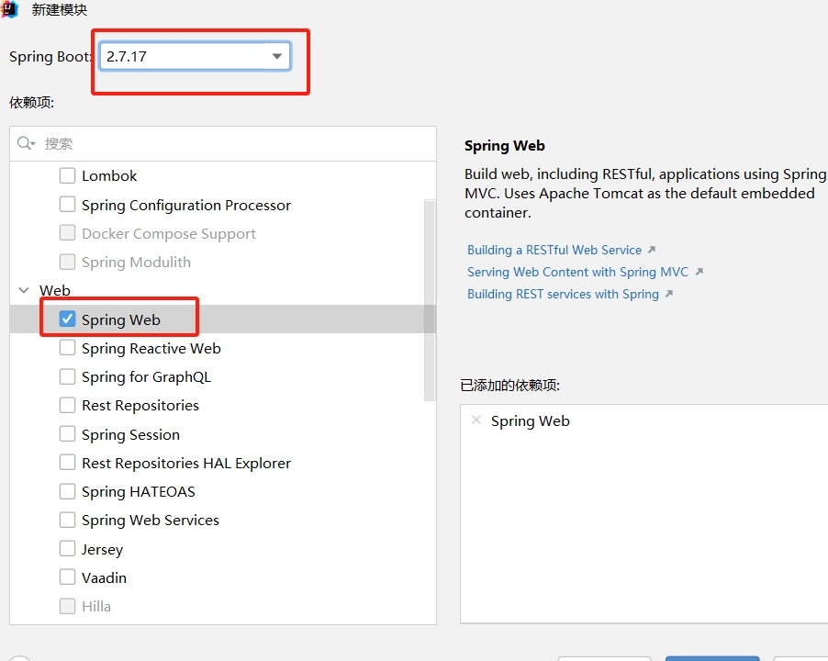Remove Spring Web using the X in added dependencies
The image size is (828, 661).
pyautogui.click(x=476, y=420)
